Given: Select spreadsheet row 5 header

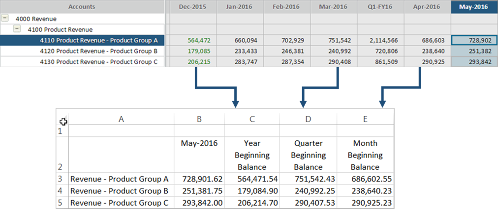Looking at the screenshot, I should (62, 203).
